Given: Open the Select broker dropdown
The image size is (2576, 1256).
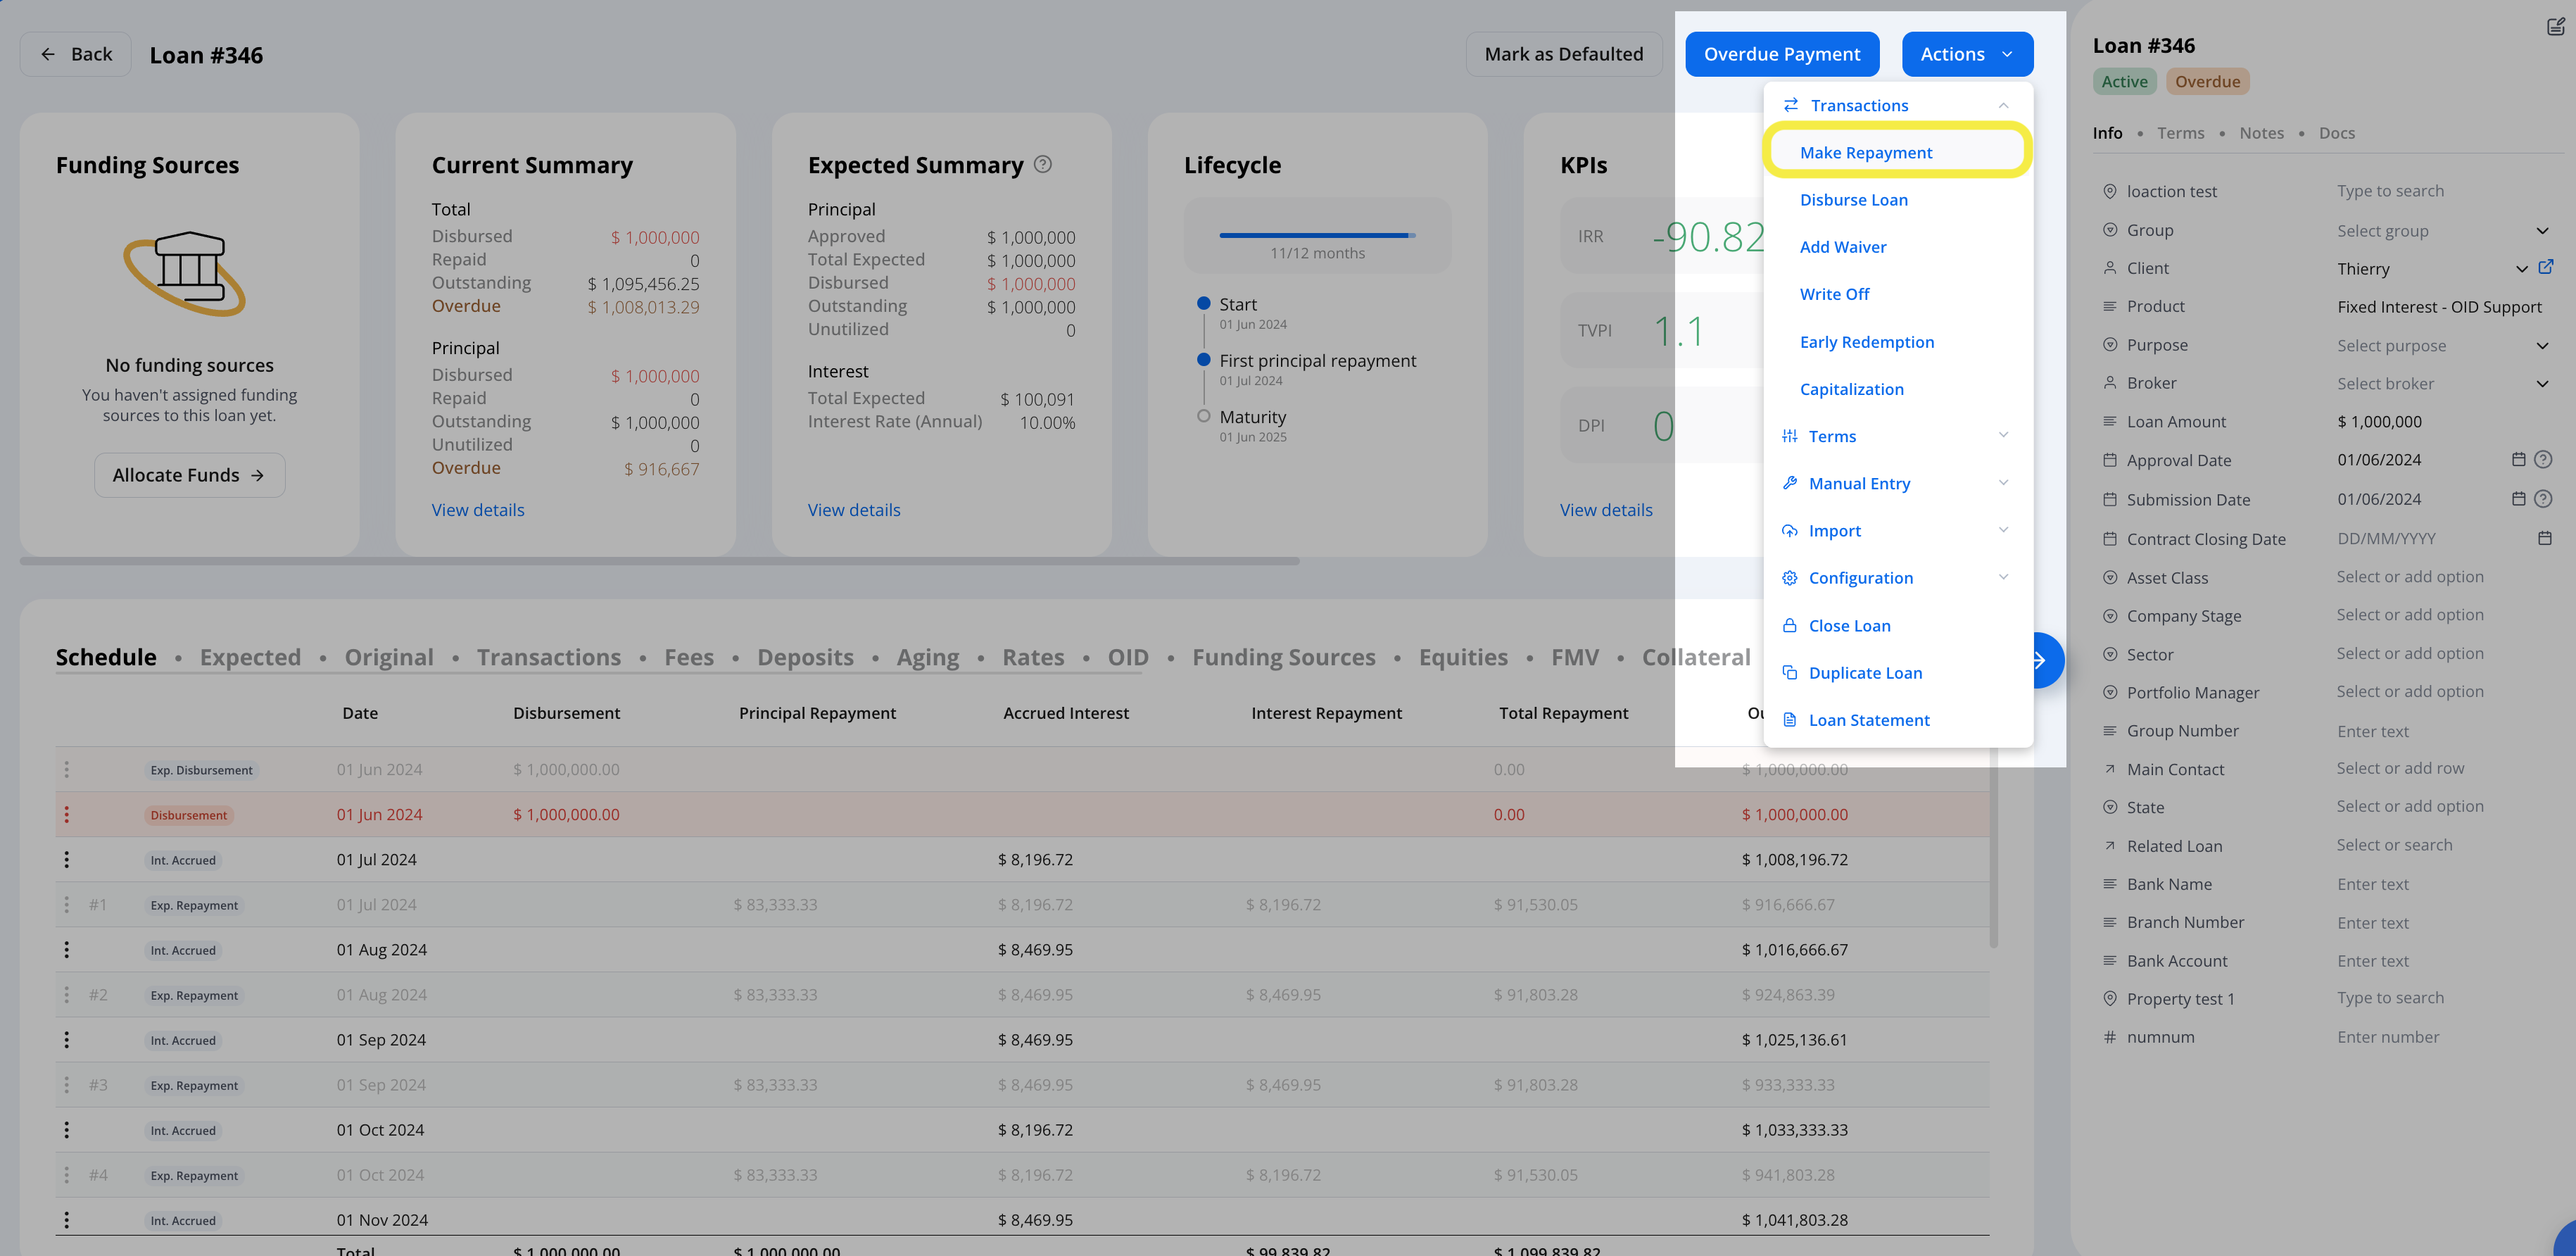Looking at the screenshot, I should pyautogui.click(x=2443, y=384).
